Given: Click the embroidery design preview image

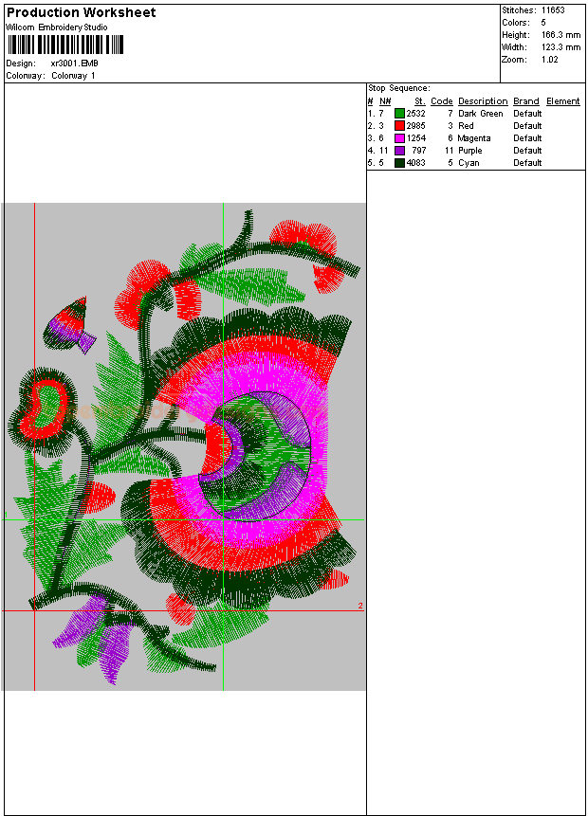Looking at the screenshot, I should [x=184, y=447].
